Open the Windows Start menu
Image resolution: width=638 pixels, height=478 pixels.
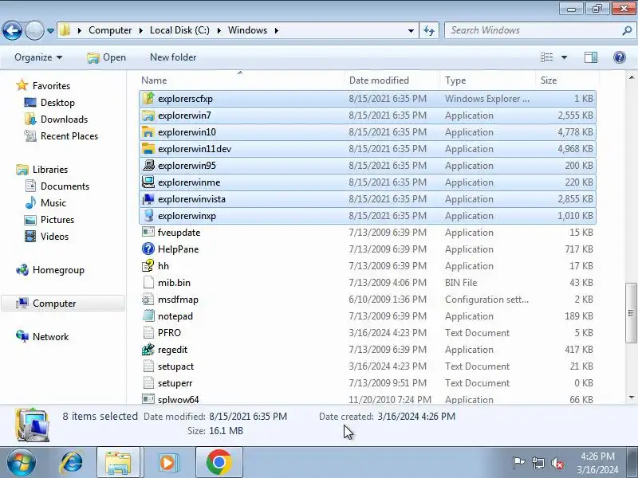click(22, 462)
